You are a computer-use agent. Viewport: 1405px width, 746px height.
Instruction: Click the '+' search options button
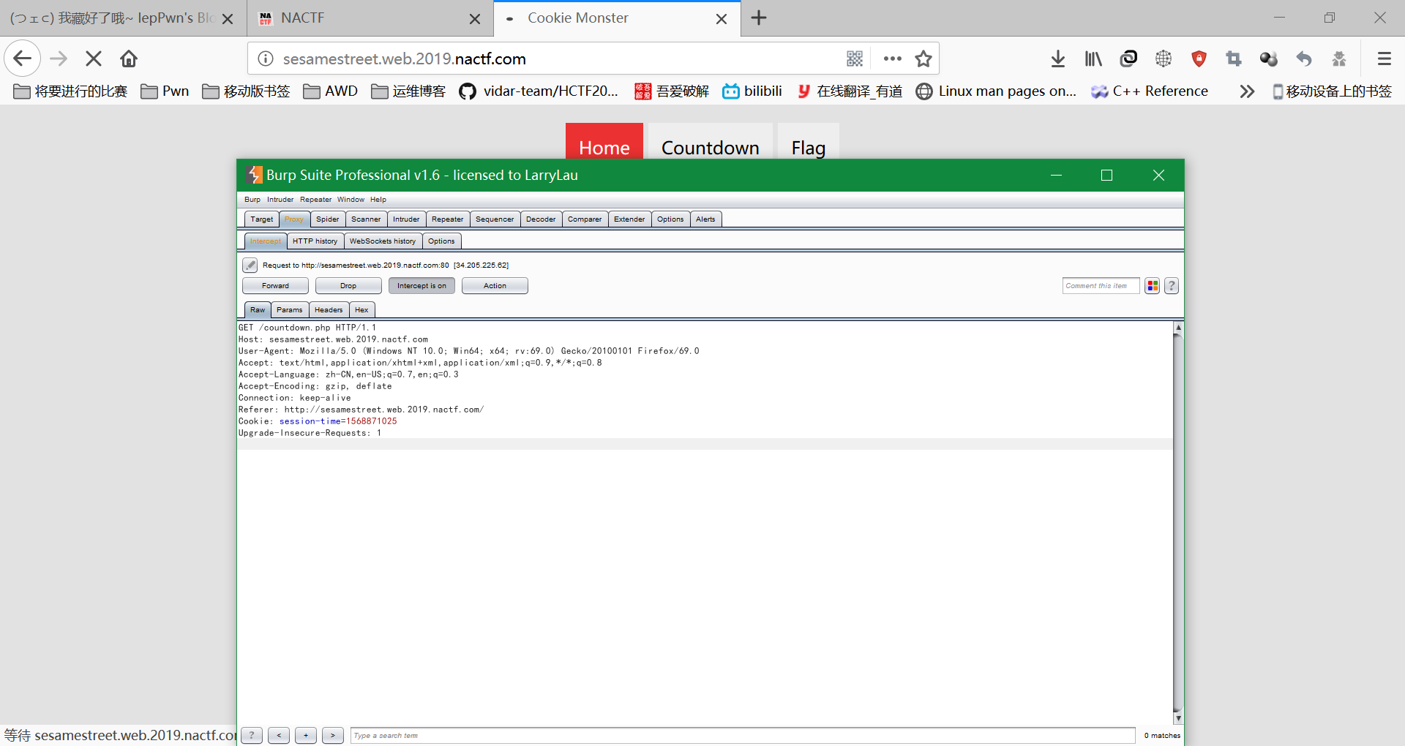pyautogui.click(x=306, y=736)
